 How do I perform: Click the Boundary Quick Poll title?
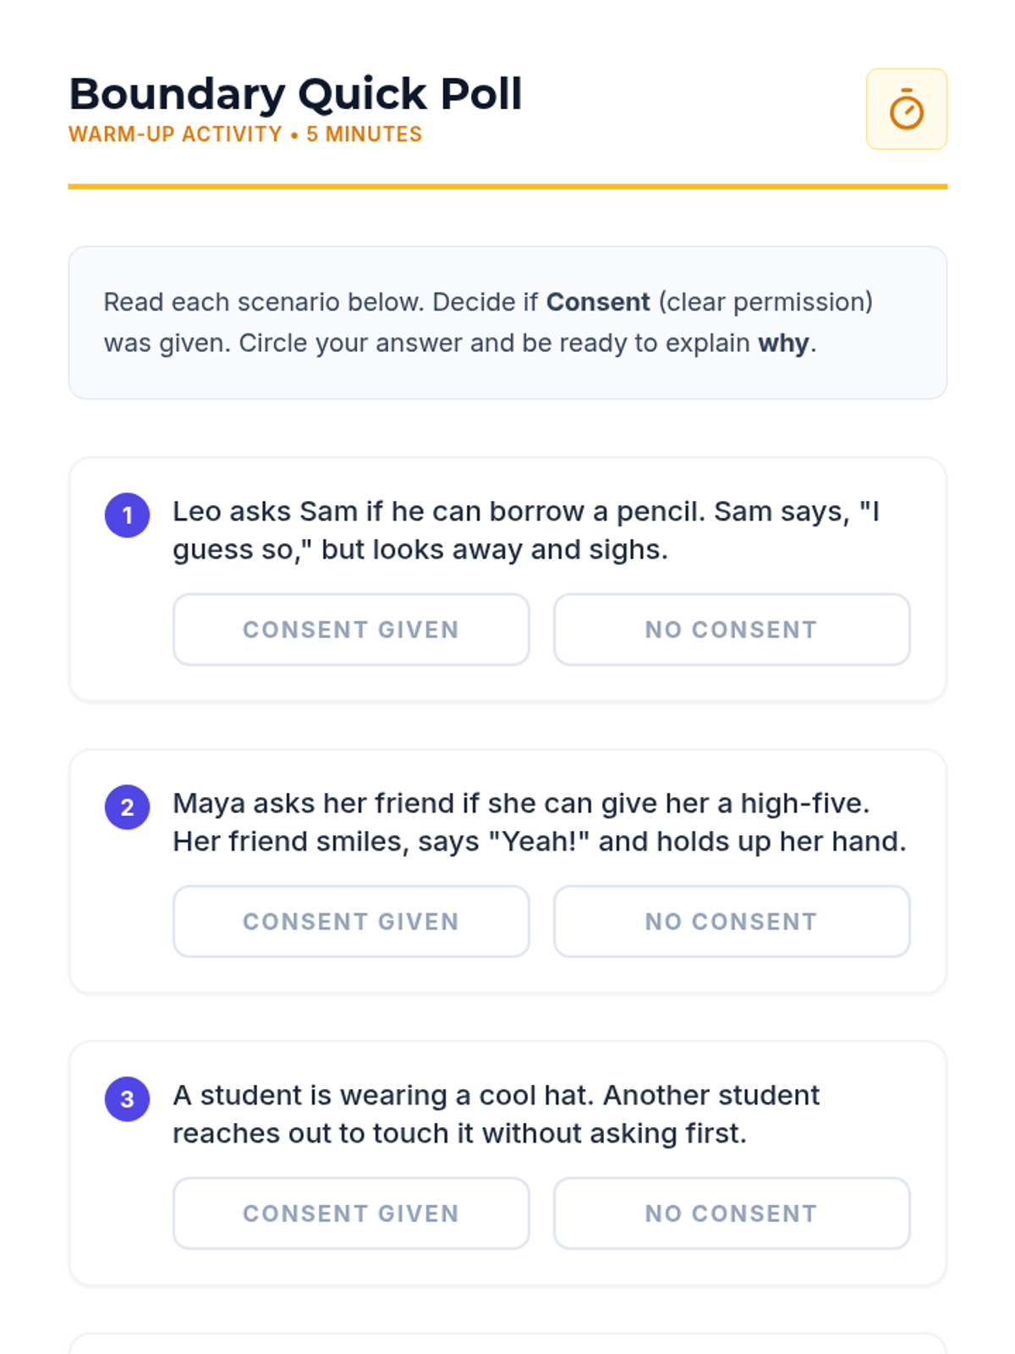click(x=295, y=94)
